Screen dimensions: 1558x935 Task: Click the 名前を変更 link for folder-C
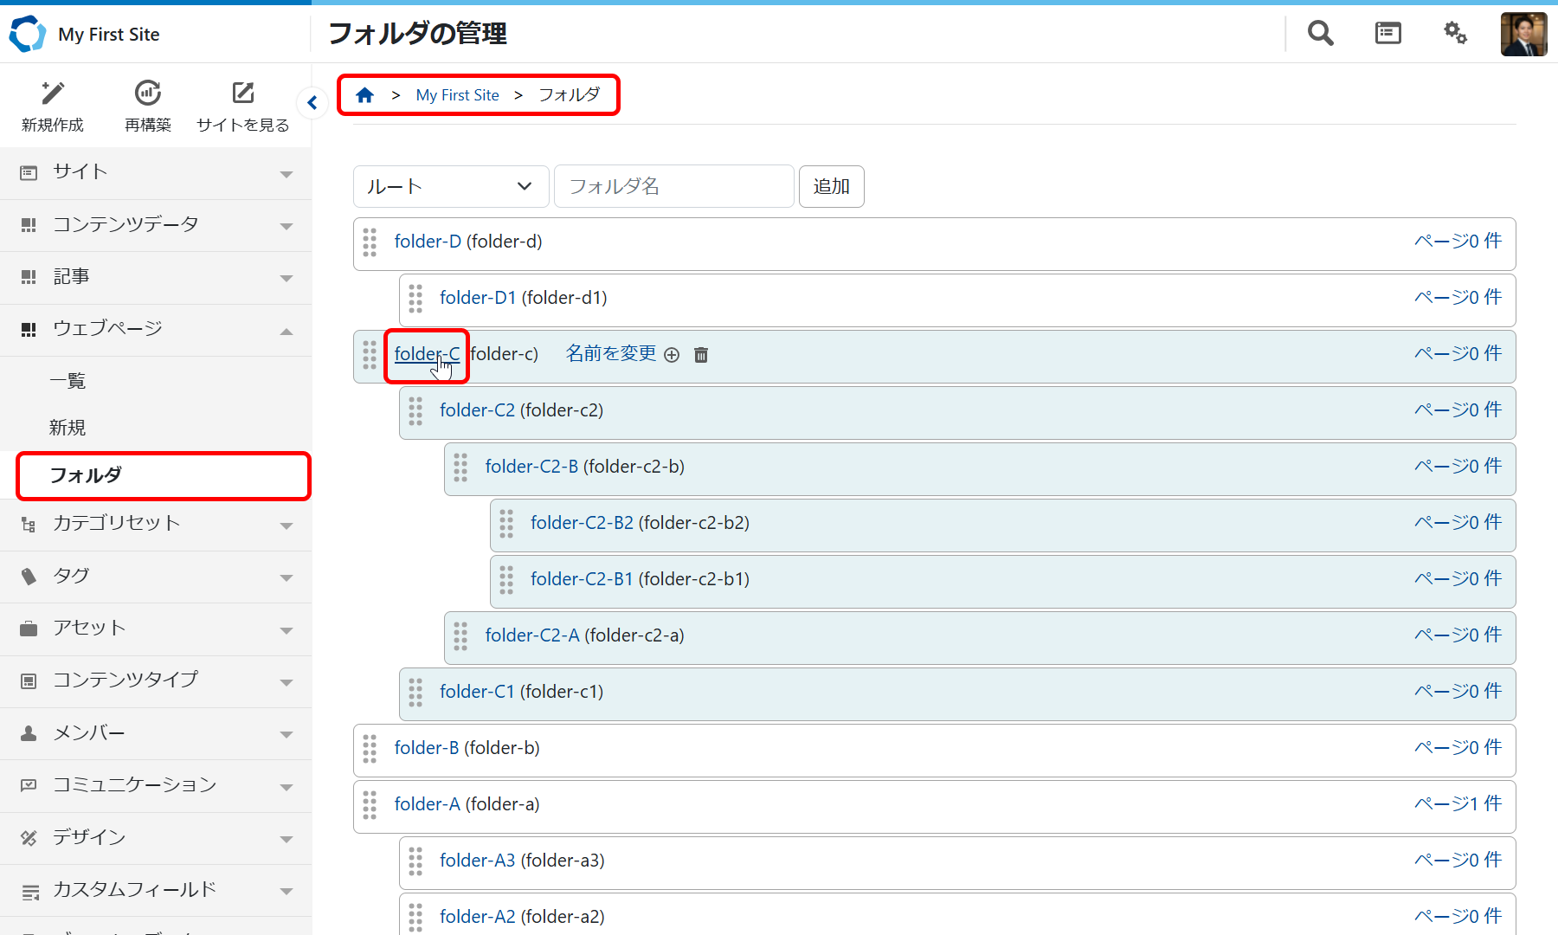pyautogui.click(x=611, y=354)
